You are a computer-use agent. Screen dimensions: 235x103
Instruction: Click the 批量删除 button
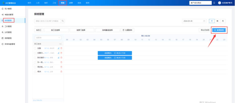[127, 30]
